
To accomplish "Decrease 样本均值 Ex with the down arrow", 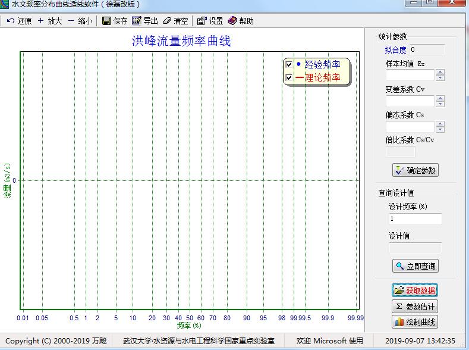I will click(x=440, y=77).
